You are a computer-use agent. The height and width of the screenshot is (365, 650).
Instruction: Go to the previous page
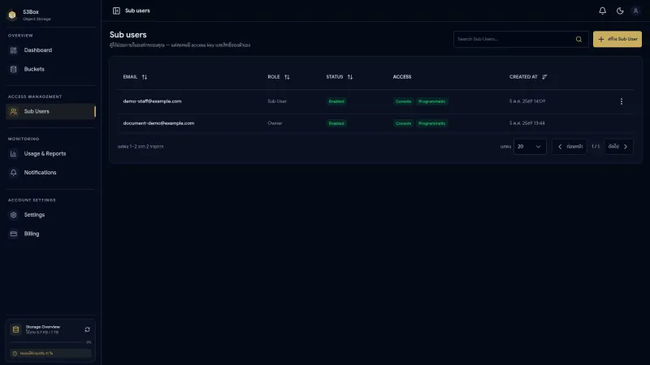(570, 147)
